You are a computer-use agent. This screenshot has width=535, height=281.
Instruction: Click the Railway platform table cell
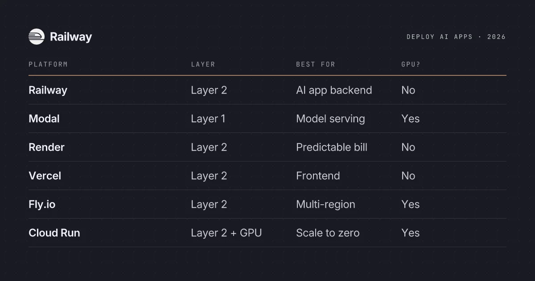pyautogui.click(x=48, y=90)
